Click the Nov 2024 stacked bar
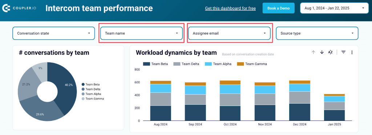This screenshot has width=372, height=135. 265,101
